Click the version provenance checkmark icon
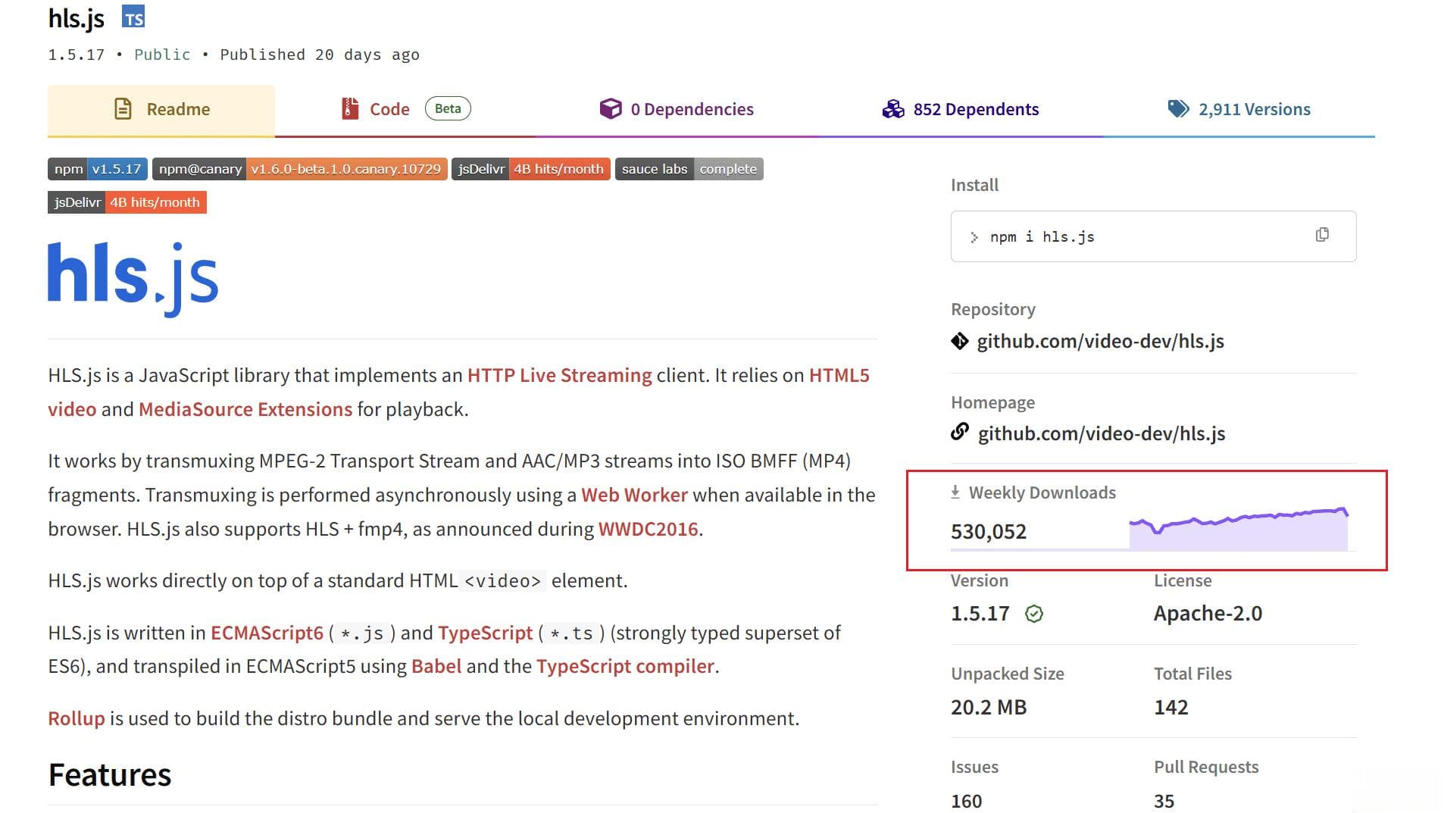1444x813 pixels. [1034, 614]
